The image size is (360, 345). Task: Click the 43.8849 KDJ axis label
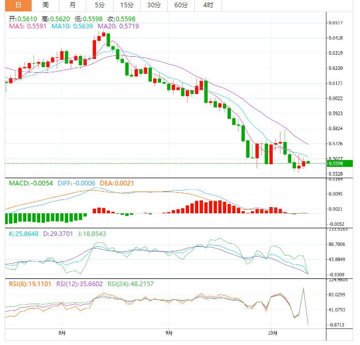tap(337, 259)
